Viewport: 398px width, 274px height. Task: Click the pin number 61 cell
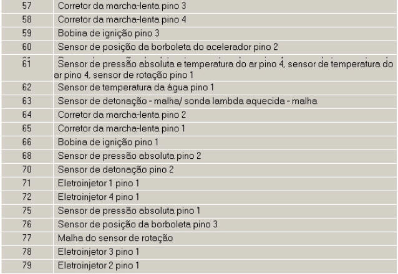coord(26,61)
